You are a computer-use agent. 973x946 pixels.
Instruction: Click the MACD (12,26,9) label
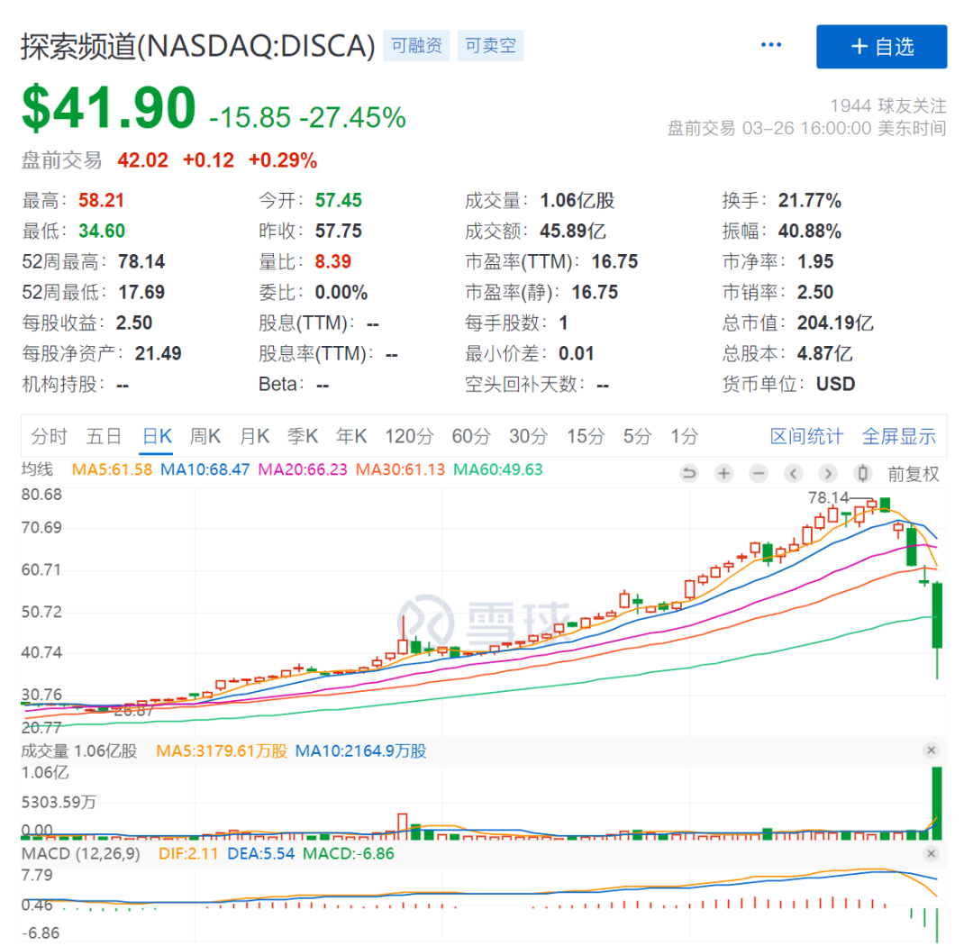click(81, 853)
